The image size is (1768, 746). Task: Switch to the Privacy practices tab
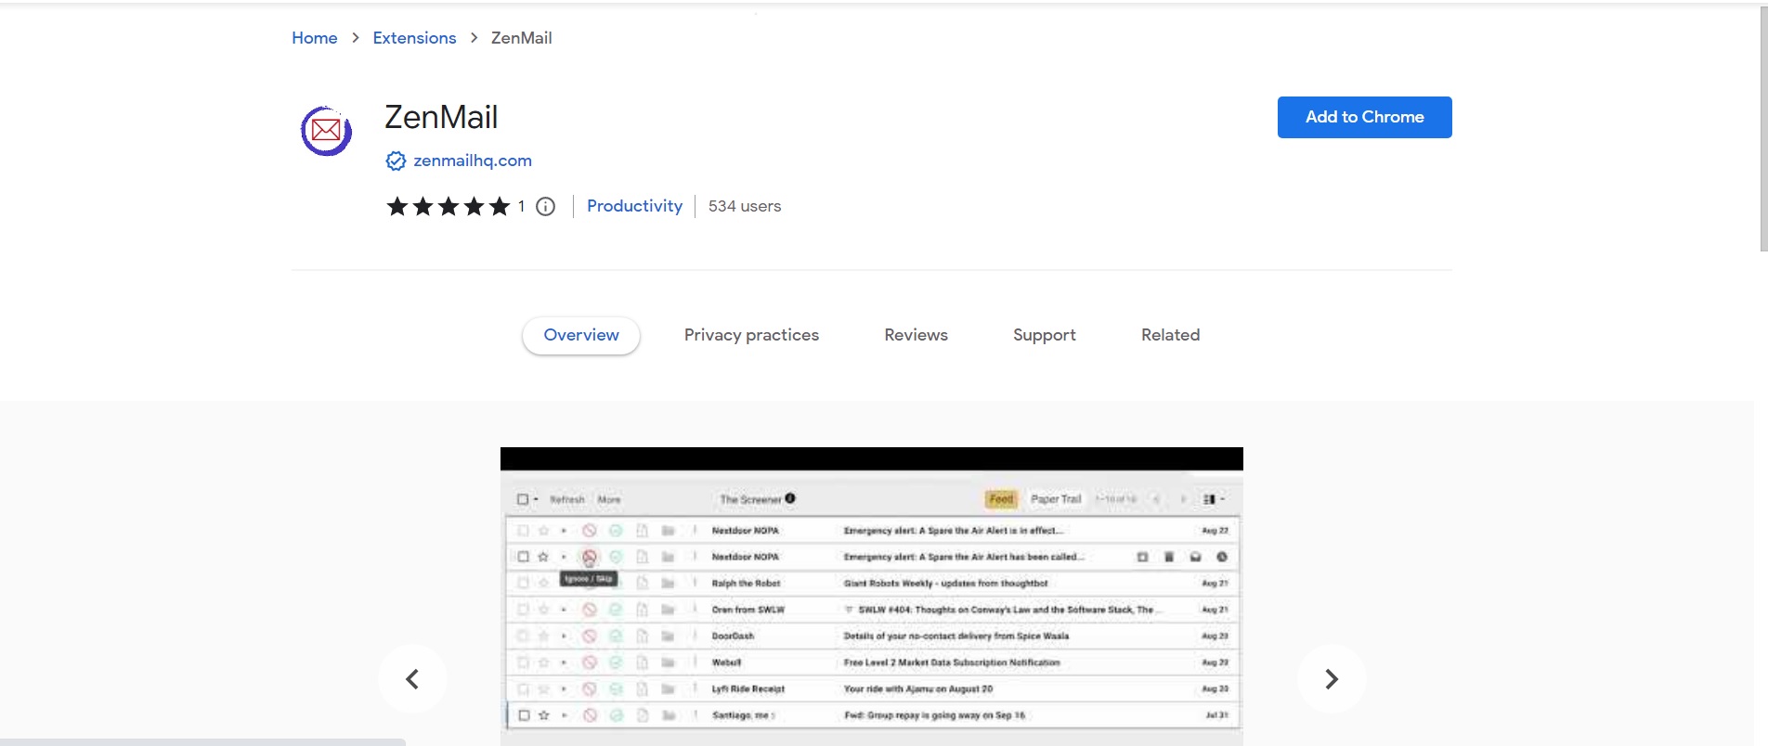tap(751, 335)
